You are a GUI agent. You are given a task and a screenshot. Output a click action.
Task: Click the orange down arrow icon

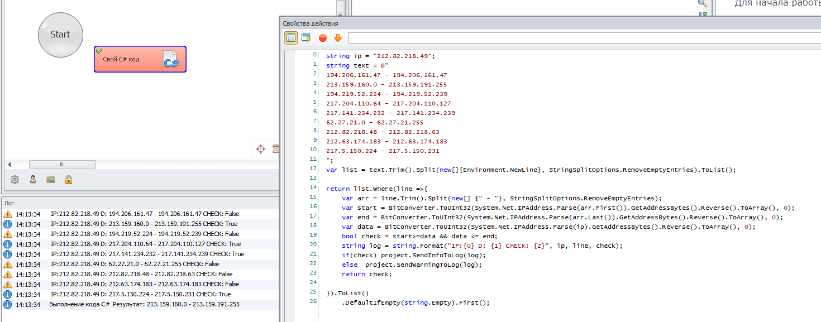[337, 38]
